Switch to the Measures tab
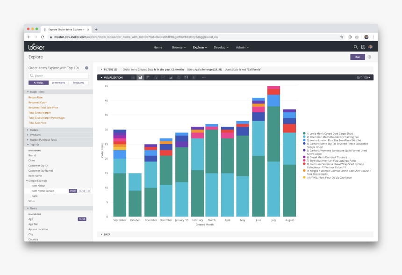The height and width of the screenshot is (275, 402). [79, 83]
